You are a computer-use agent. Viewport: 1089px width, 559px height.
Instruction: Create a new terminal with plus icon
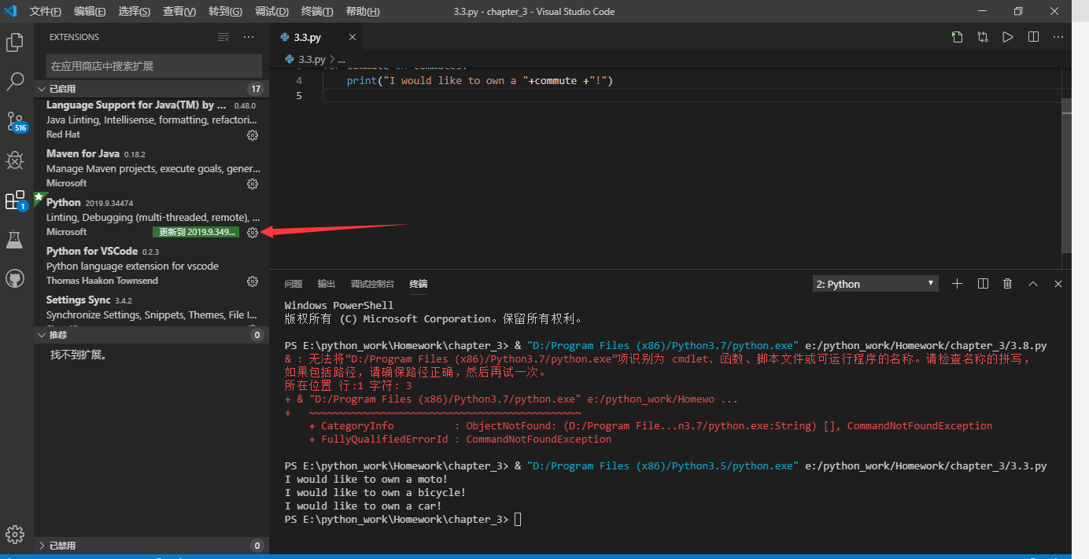tap(957, 283)
